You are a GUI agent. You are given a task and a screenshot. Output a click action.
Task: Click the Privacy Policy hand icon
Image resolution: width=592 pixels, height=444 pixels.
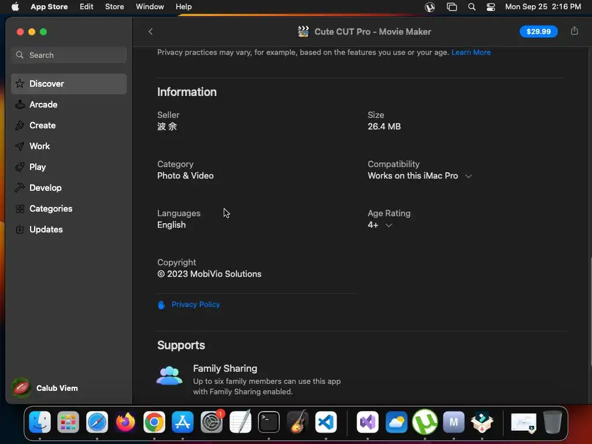161,305
